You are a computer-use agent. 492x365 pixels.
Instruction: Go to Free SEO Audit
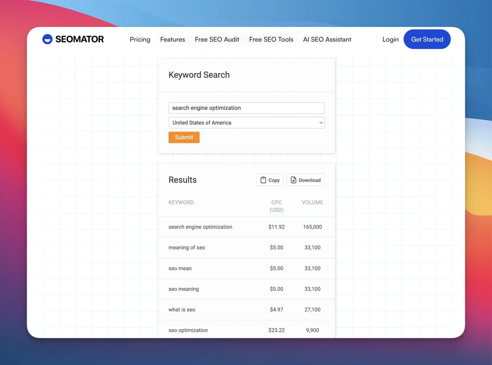[x=217, y=39]
